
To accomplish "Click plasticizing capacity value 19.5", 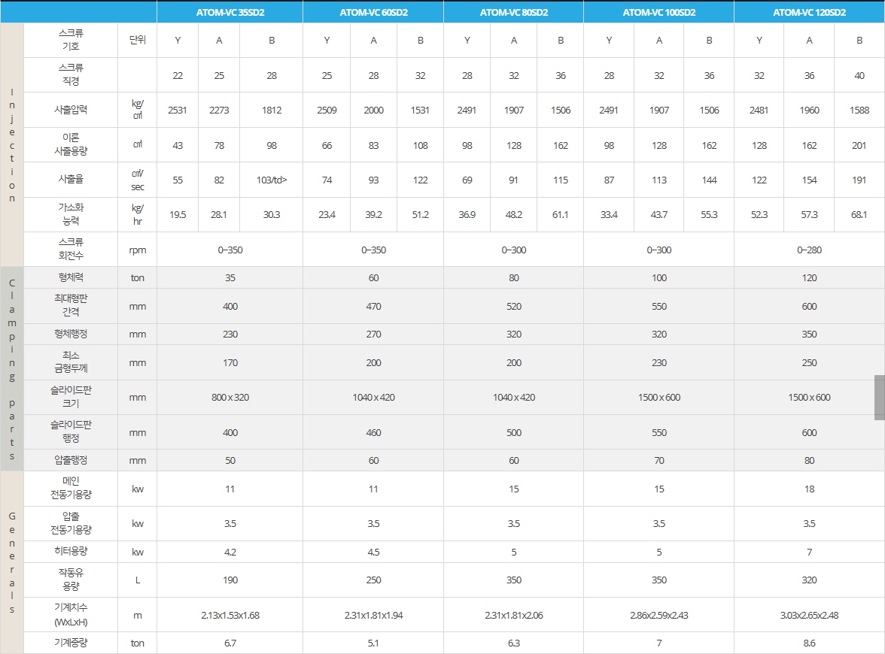I will 178,215.
